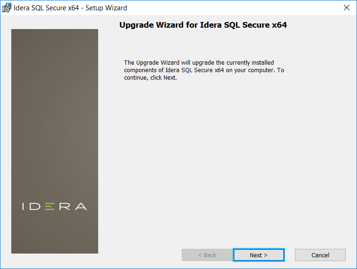Click the 'Upgrade Wizard for Idera SQL Secure x64' heading
Screen dimensions: 357x269
[203, 25]
